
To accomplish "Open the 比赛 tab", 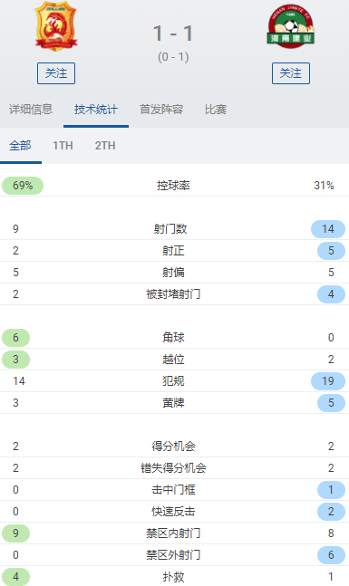I will tap(216, 110).
